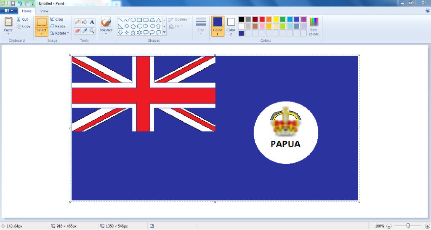Click the zoom slider handle
Image resolution: width=431 pixels, height=230 pixels.
408,226
